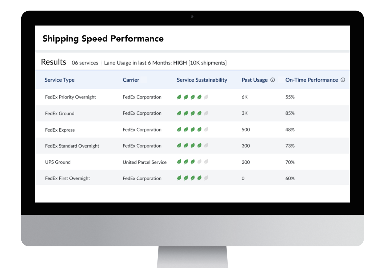Viewport: 385px width, 268px height.
Task: Select the FedEx Priority Overnight service
Action: [71, 97]
